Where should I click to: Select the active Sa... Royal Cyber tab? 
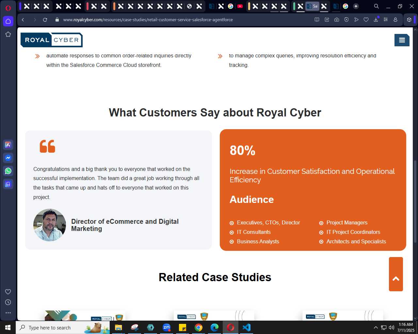[x=312, y=6]
